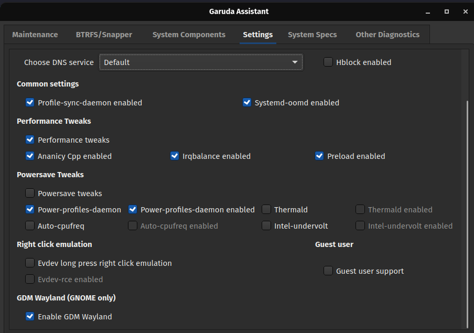Open the BTRFS/Snapper tab

click(103, 34)
